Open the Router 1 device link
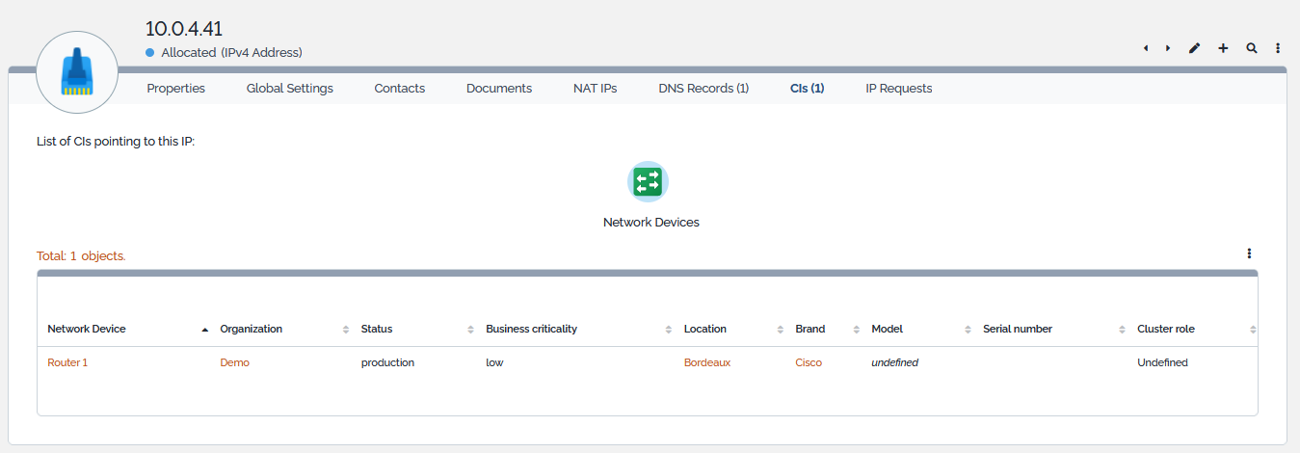Image resolution: width=1300 pixels, height=453 pixels. pyautogui.click(x=67, y=362)
